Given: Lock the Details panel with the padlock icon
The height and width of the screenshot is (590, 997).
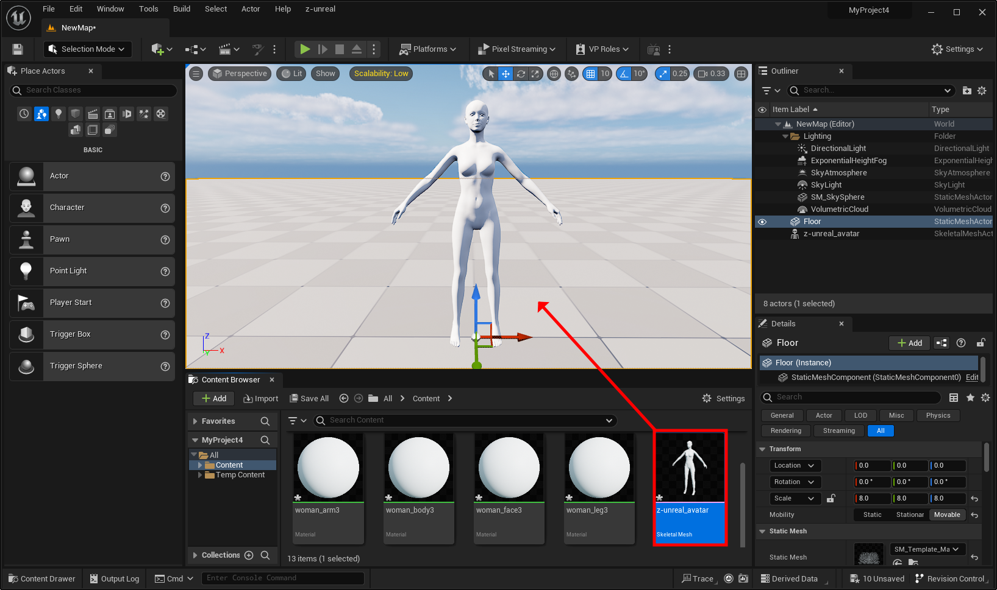Looking at the screenshot, I should (981, 343).
